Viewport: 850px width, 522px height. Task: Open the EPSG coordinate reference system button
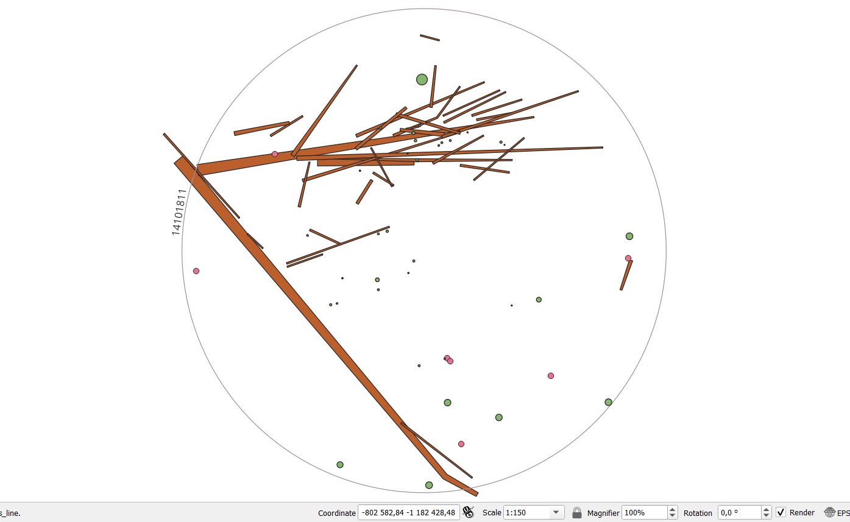click(837, 512)
